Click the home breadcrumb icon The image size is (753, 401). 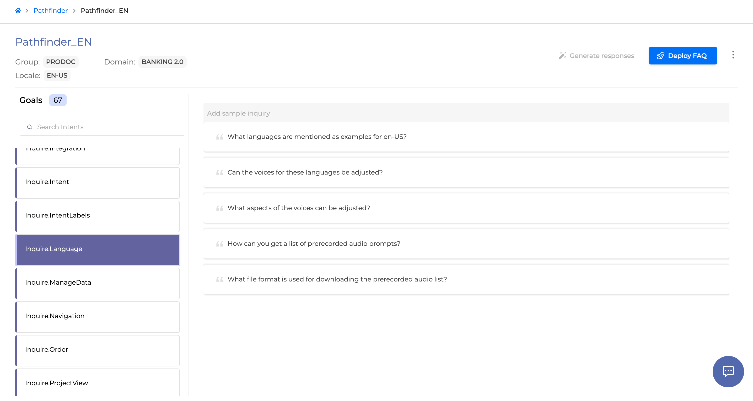(18, 10)
